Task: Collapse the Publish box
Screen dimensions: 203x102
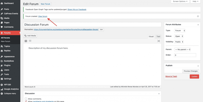Action: (x=198, y=66)
